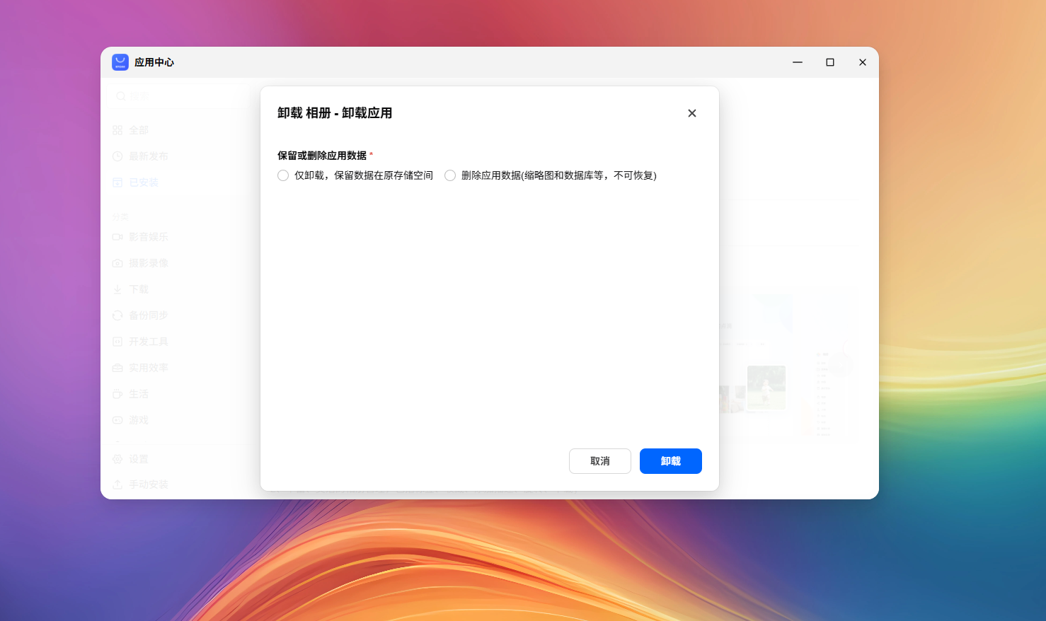Open 设置 gear icon in sidebar

117,459
